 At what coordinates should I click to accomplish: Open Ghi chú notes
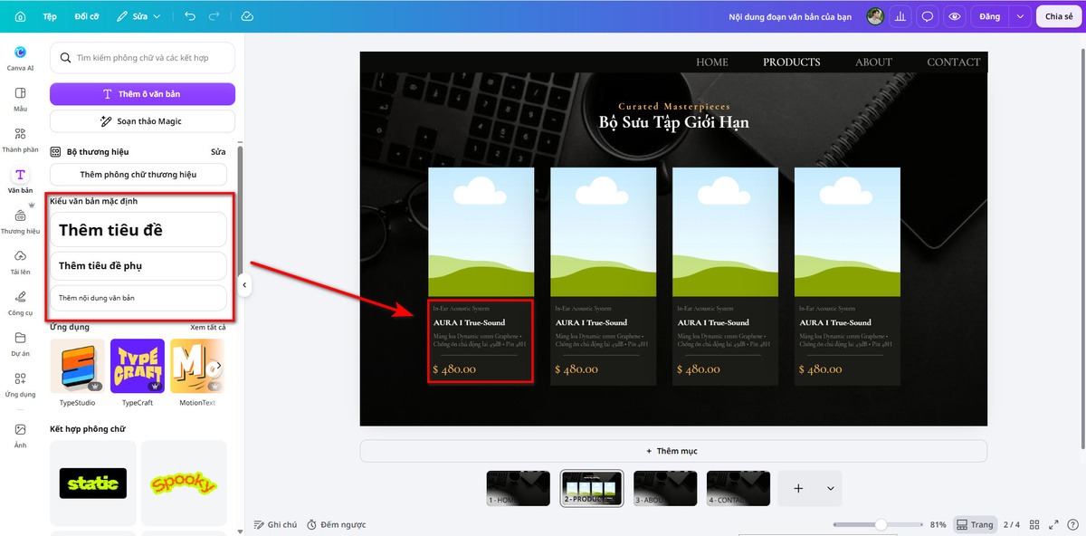click(x=275, y=525)
